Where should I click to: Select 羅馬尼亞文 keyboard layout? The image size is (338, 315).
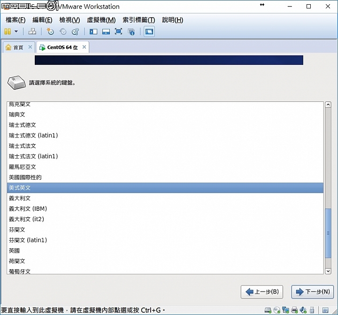(165, 167)
